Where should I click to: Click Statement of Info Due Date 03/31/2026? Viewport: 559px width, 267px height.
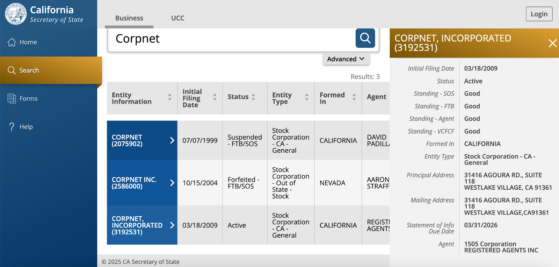pos(481,225)
